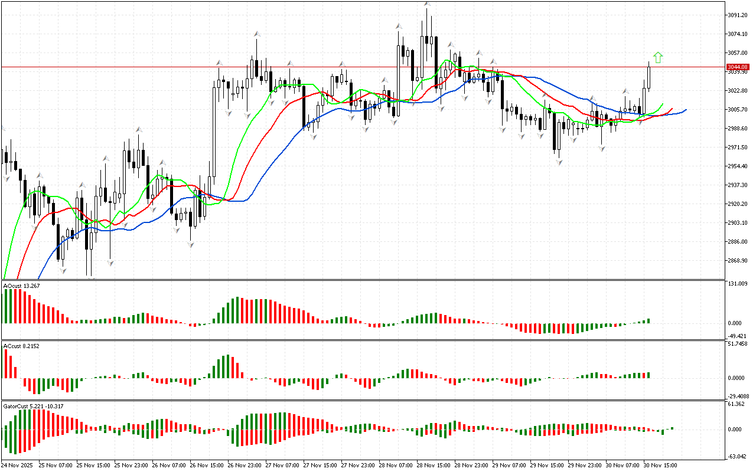Click the 3091.20 price axis label
Image resolution: width=756 pixels, height=472 pixels.
[x=738, y=15]
